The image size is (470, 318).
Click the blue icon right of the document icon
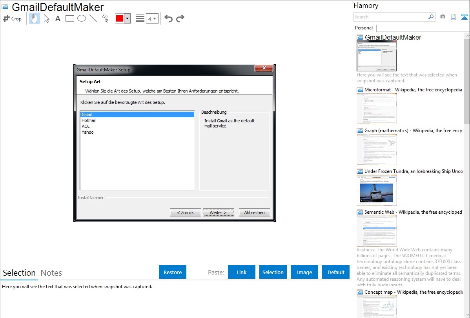click(x=464, y=17)
